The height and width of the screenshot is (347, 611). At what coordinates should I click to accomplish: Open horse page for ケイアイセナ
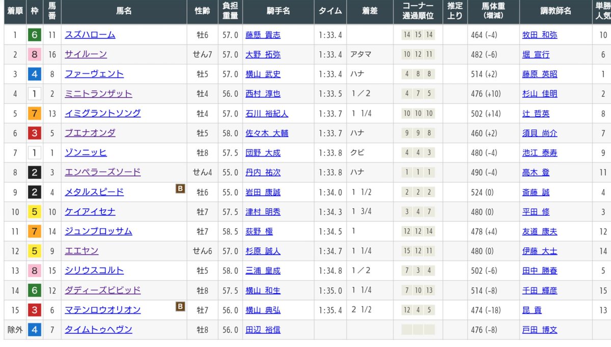pyautogui.click(x=90, y=212)
